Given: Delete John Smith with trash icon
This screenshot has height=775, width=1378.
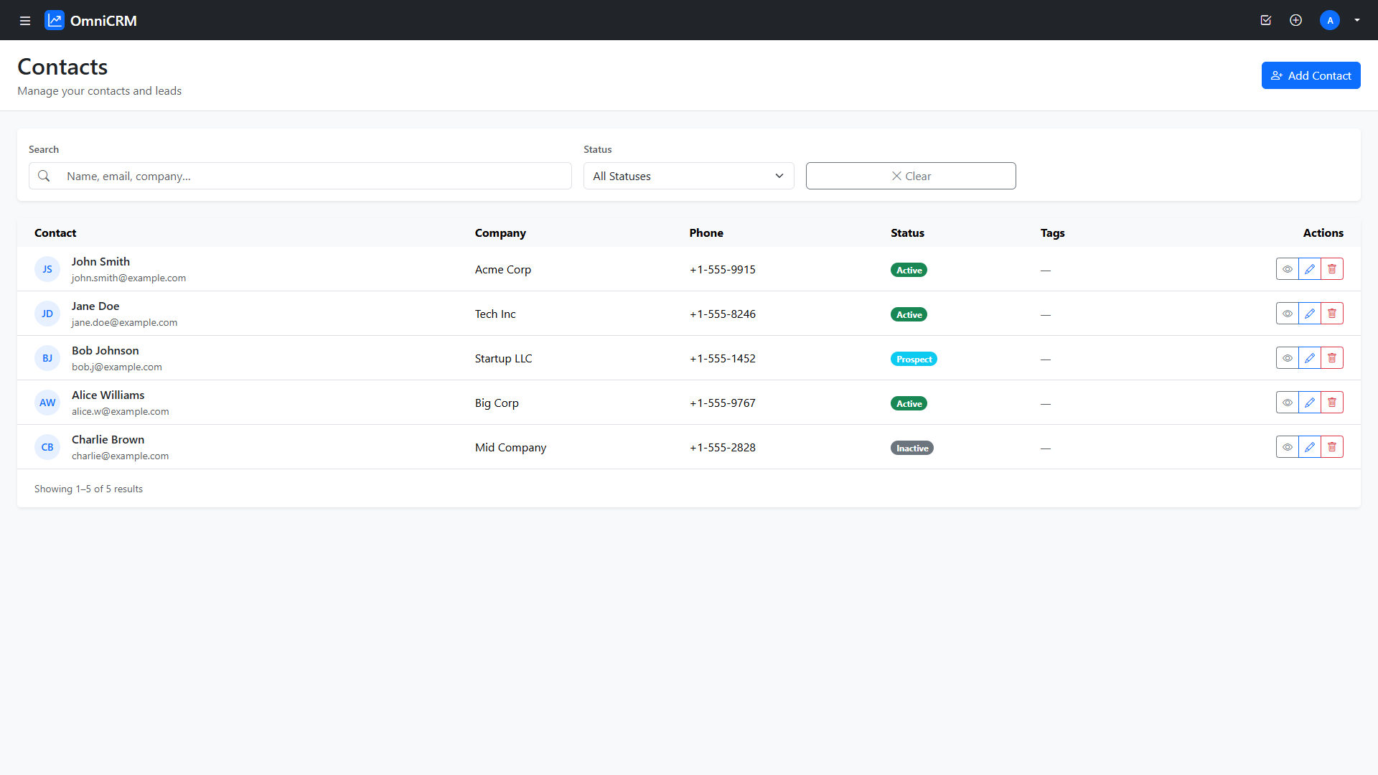Looking at the screenshot, I should [x=1332, y=269].
